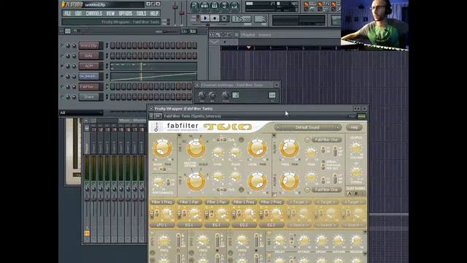The width and height of the screenshot is (467, 263).
Task: Click the song position slider below transport
Action: pos(208,25)
